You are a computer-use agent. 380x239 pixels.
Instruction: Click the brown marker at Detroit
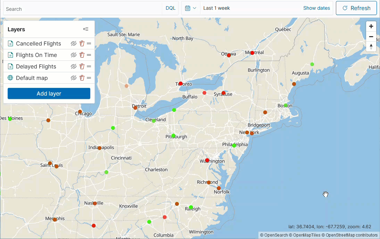(x=135, y=108)
